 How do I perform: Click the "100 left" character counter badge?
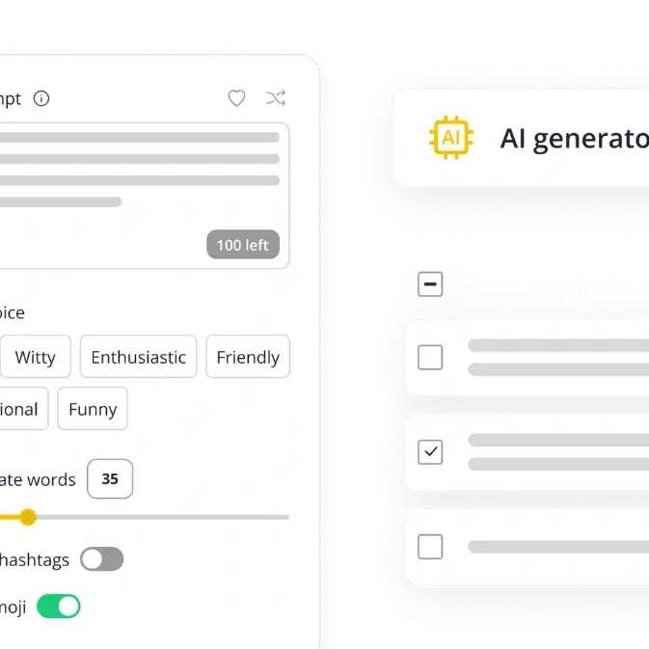click(x=242, y=245)
